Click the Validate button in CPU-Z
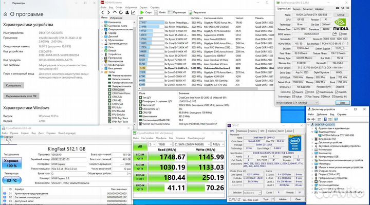This screenshot has height=205, width=370. pos(283,199)
